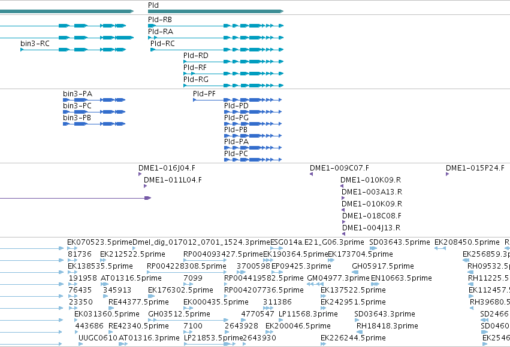Click the bin3-PB protein label

point(77,118)
